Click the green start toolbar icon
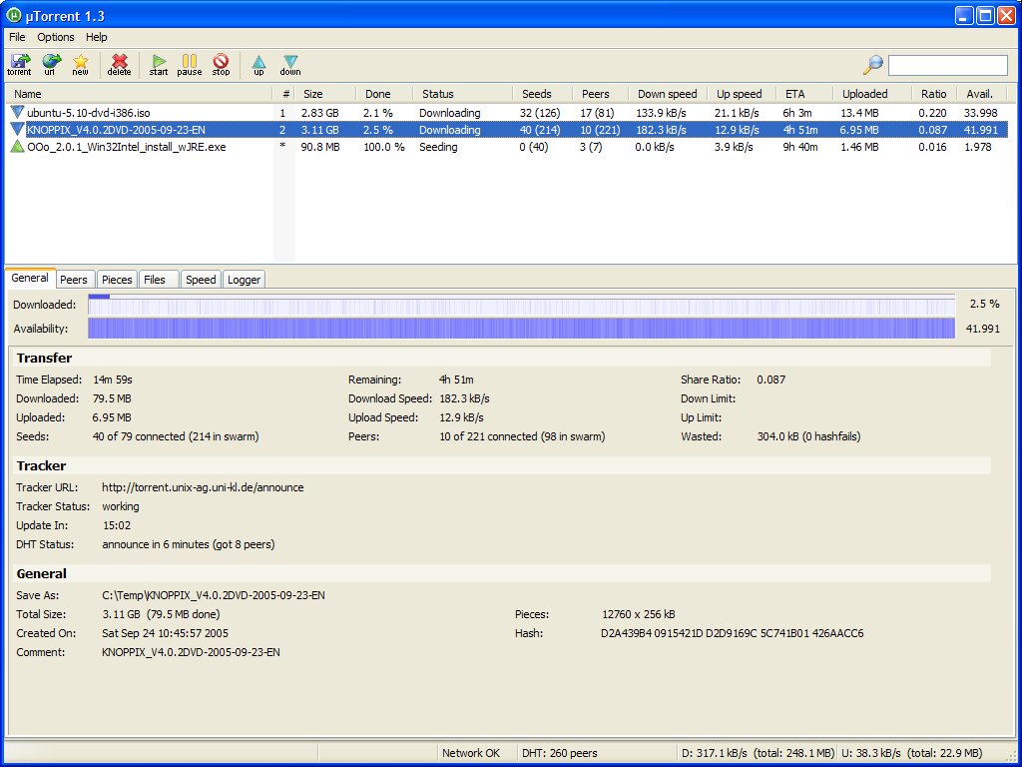The image size is (1022, 767). pyautogui.click(x=159, y=64)
